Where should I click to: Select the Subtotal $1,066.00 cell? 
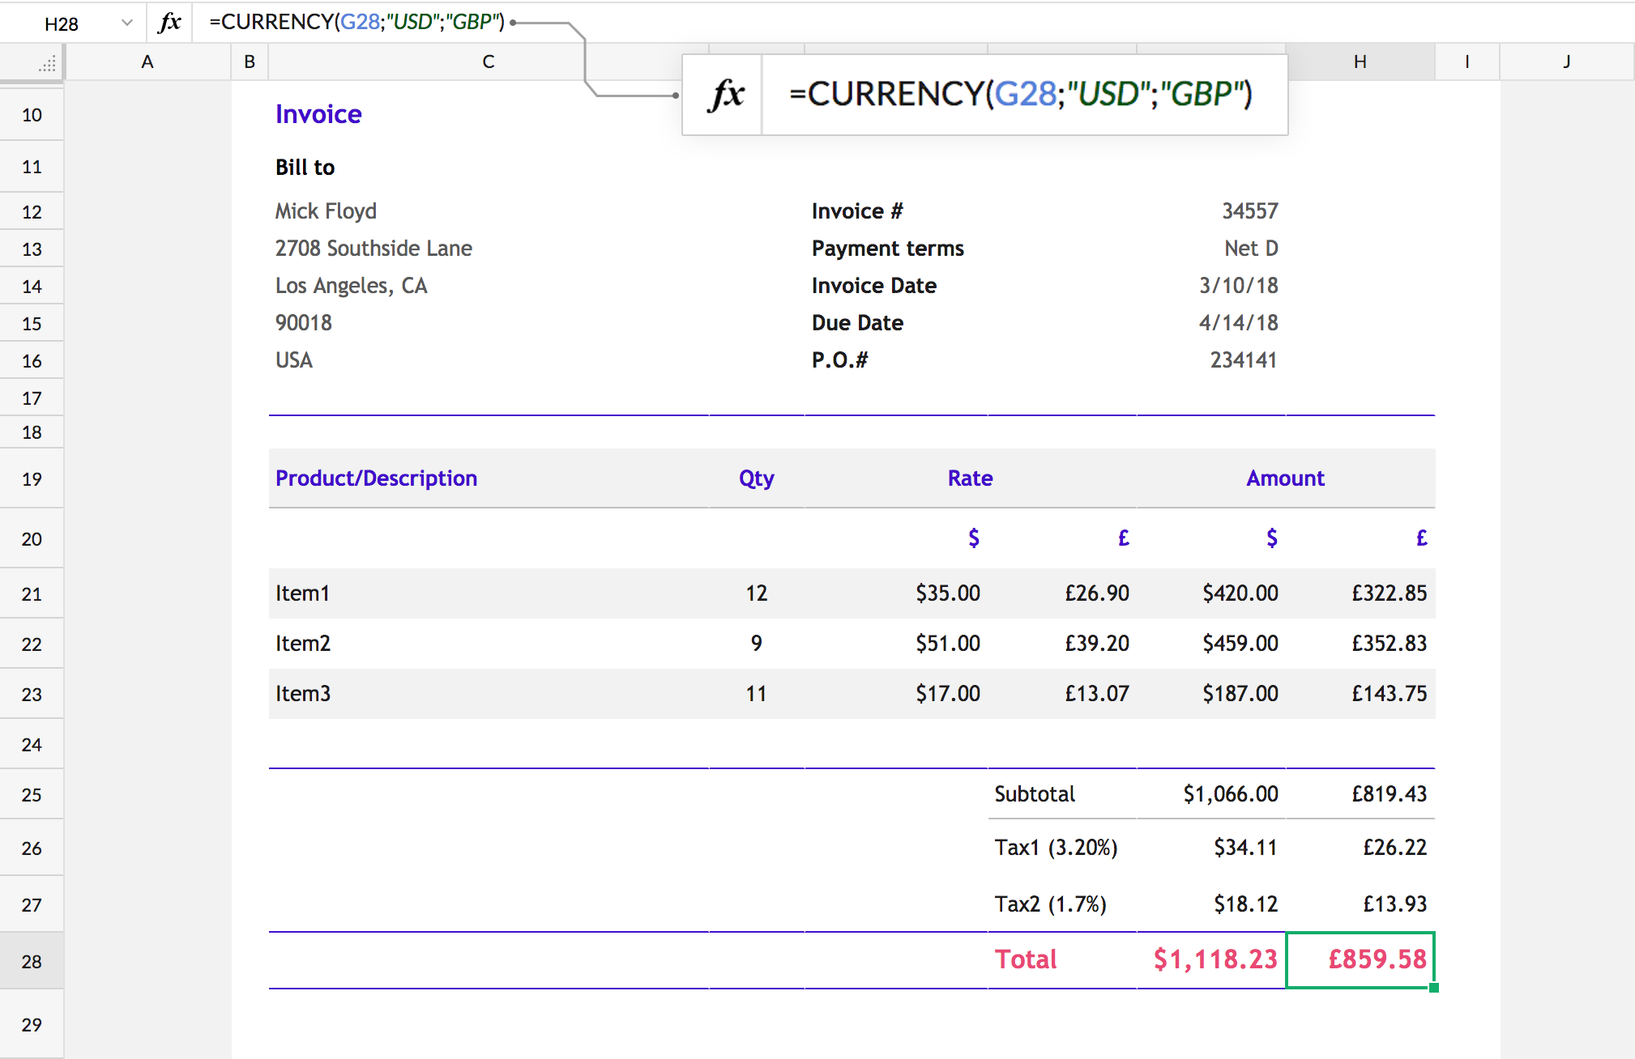pyautogui.click(x=1230, y=793)
